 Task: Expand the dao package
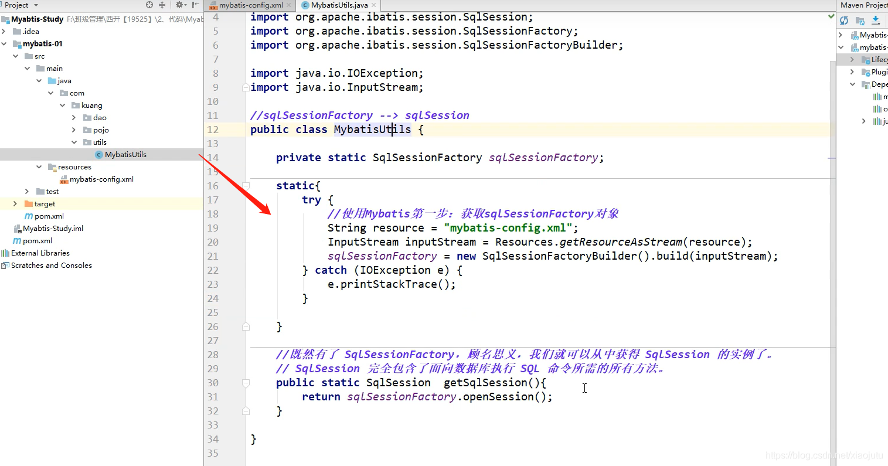[x=74, y=118]
